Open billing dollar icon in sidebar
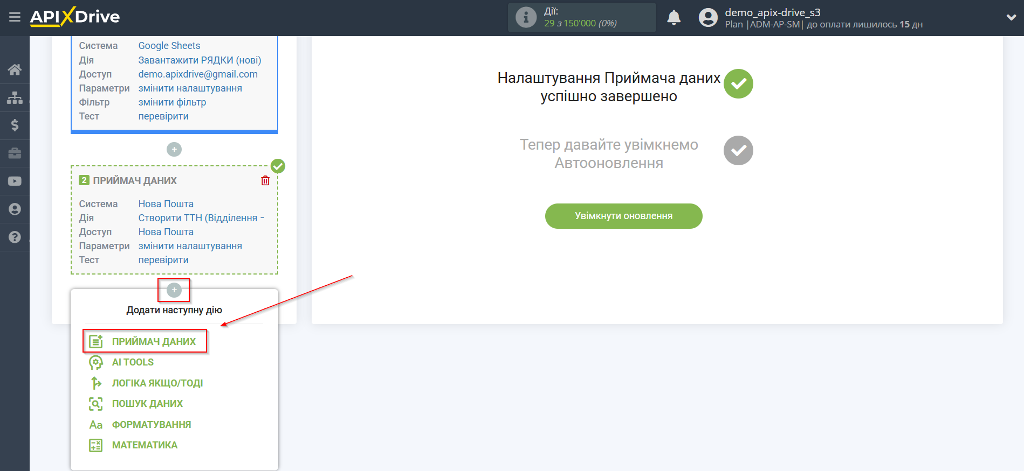Image resolution: width=1024 pixels, height=471 pixels. pyautogui.click(x=15, y=125)
